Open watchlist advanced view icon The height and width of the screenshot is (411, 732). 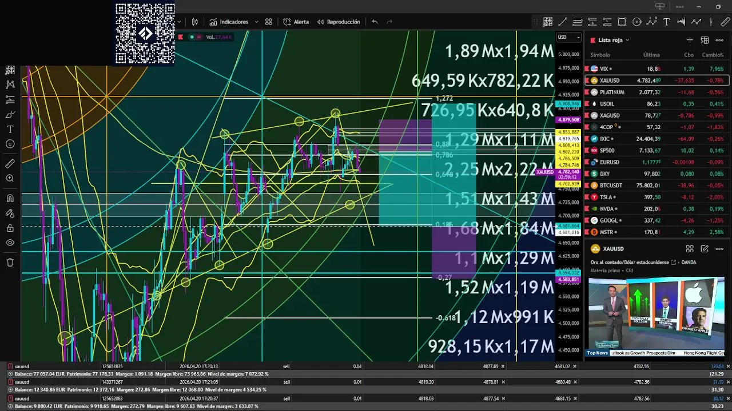click(705, 40)
